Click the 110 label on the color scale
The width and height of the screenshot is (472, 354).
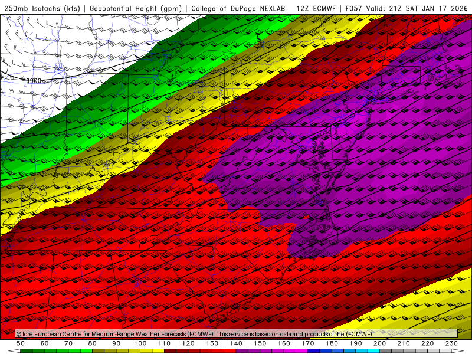click(165, 343)
